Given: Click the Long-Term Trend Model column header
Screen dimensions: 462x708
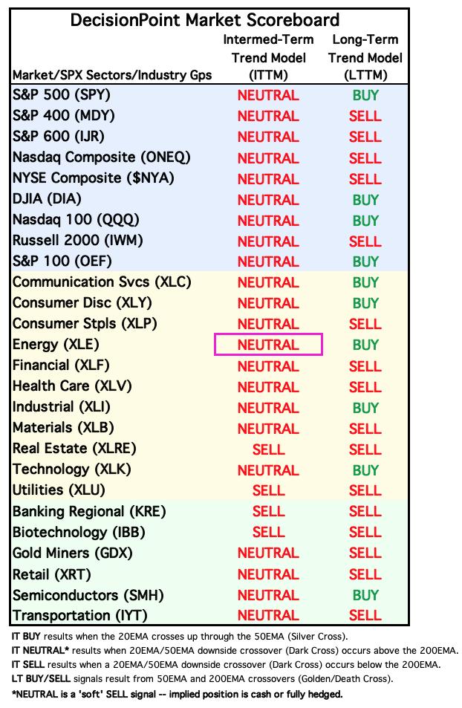Looking at the screenshot, I should (x=365, y=57).
